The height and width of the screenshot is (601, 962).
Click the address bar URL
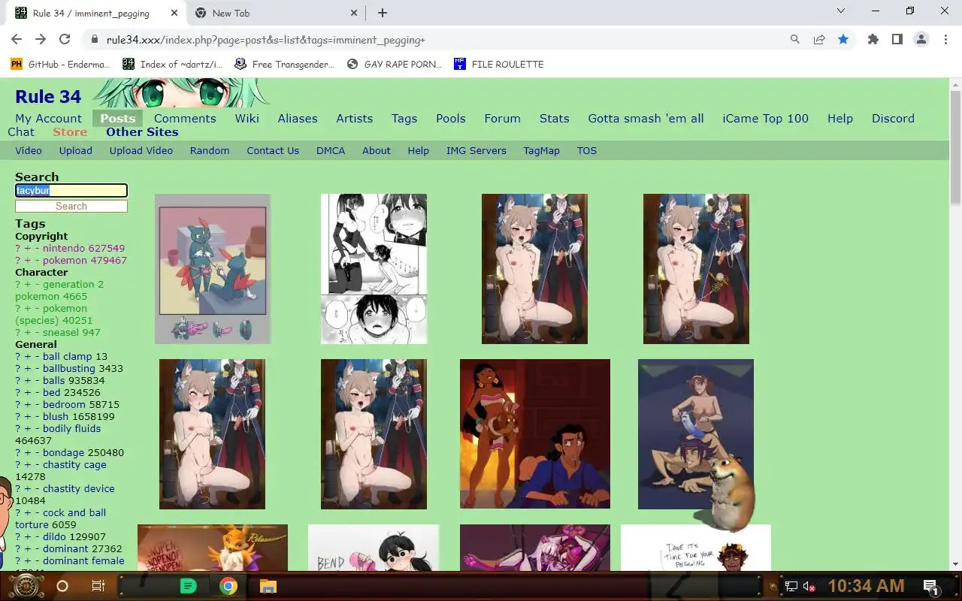coord(265,40)
